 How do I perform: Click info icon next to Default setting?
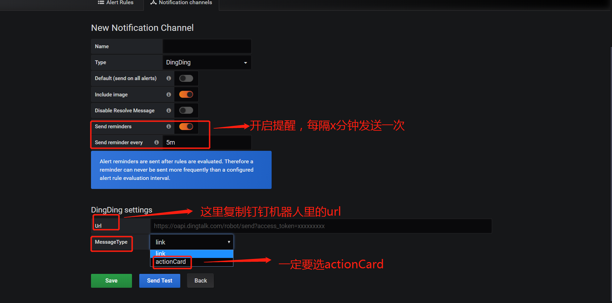[168, 78]
